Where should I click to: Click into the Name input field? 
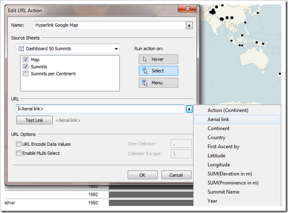[109, 25]
